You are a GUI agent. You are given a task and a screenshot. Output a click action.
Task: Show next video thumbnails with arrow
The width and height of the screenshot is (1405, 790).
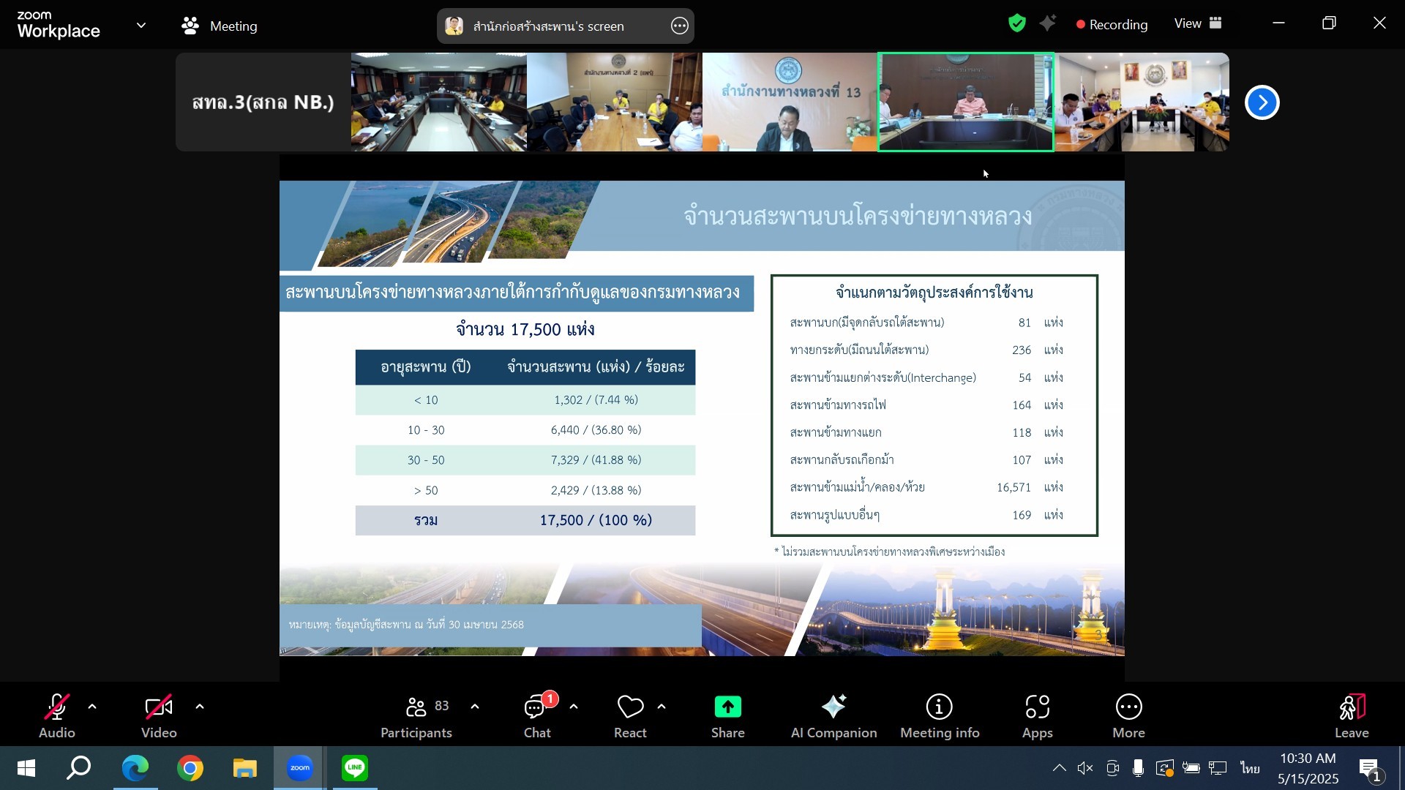[1262, 102]
